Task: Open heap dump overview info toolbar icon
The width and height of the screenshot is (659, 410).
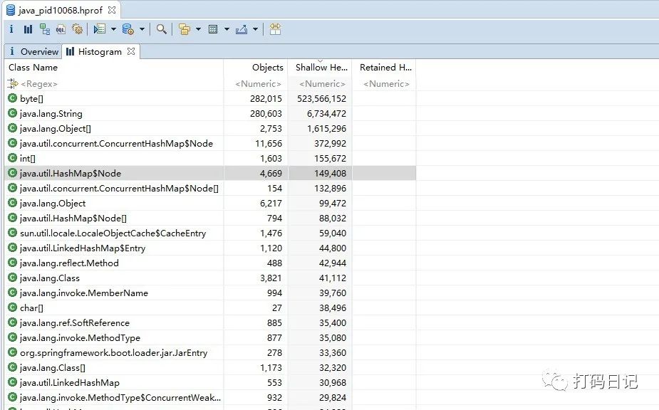Action: click(x=11, y=29)
